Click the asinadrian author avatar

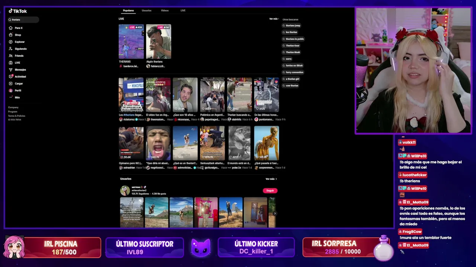(x=120, y=168)
